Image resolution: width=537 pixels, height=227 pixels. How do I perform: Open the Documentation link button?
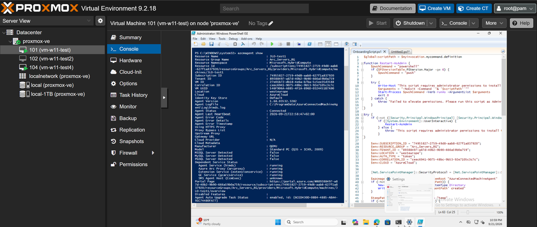tap(392, 8)
